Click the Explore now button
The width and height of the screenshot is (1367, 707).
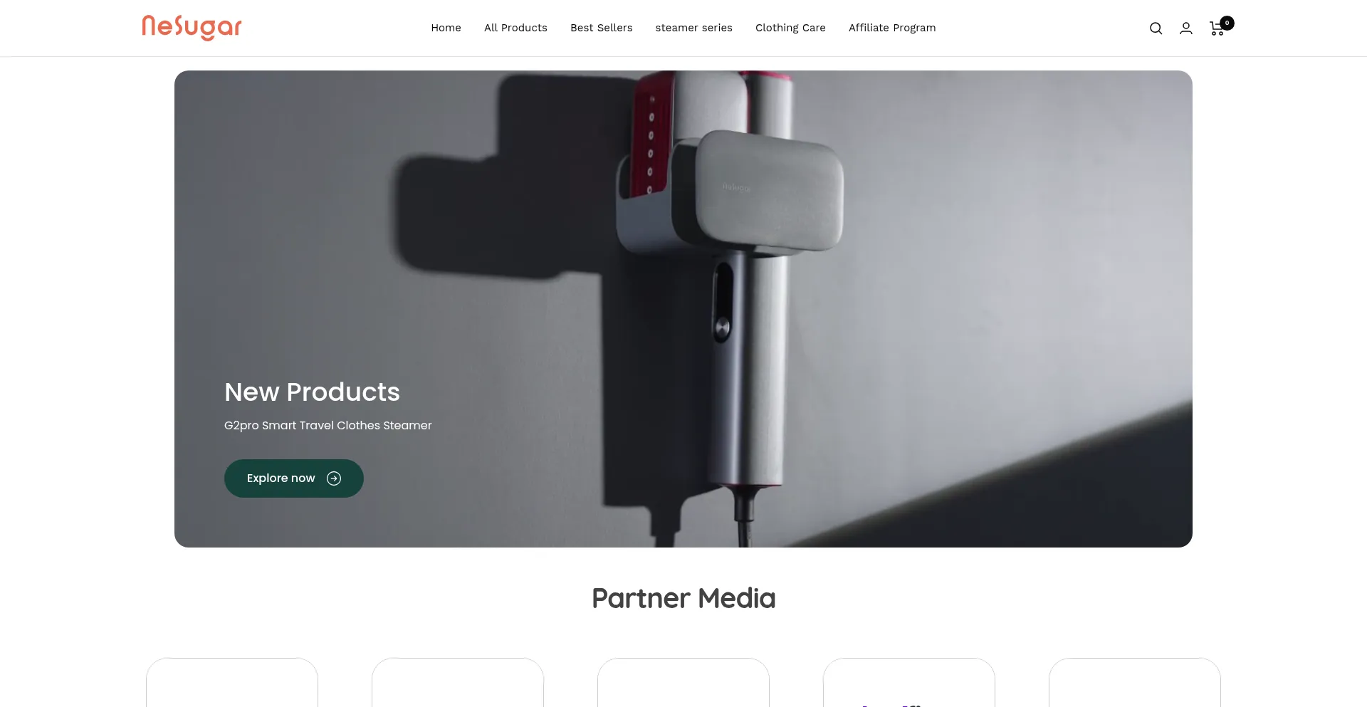[294, 478]
